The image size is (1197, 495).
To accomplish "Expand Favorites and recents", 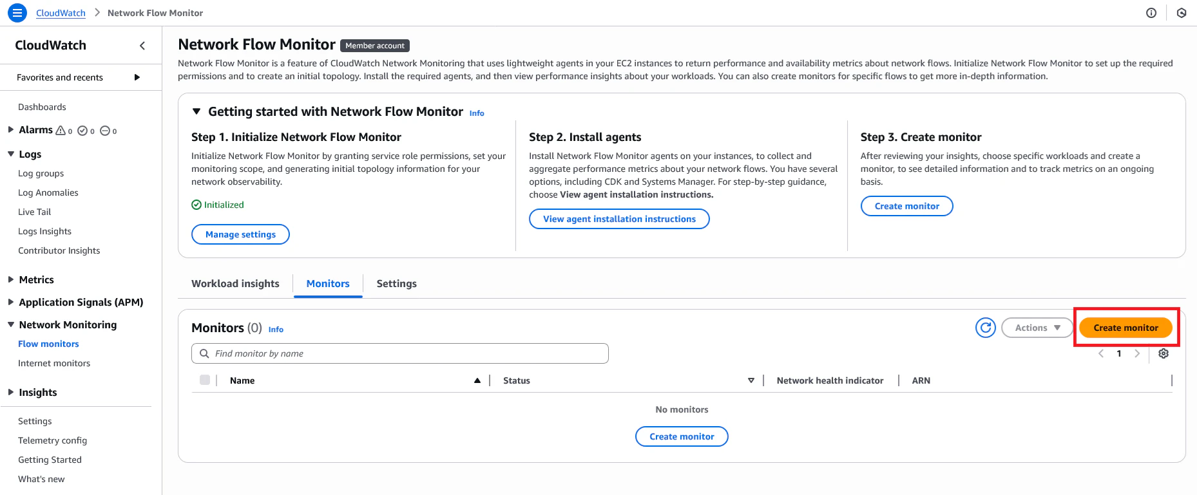I will [137, 77].
